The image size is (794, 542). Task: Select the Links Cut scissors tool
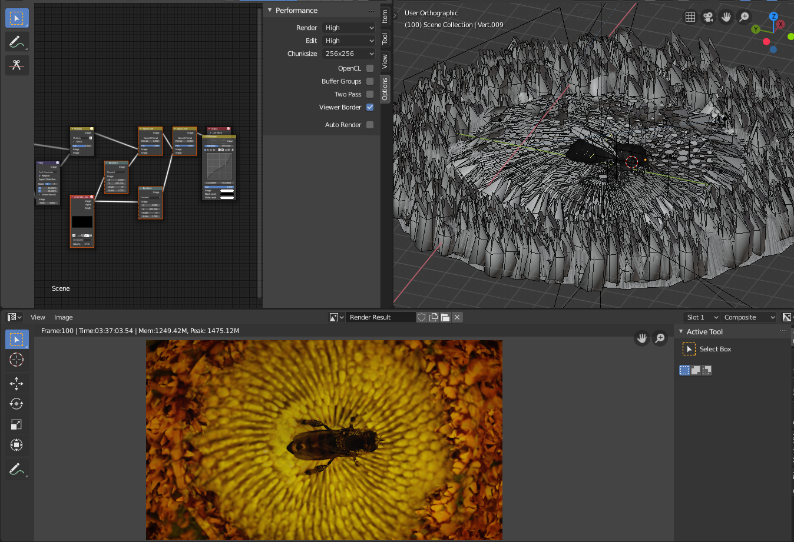coord(16,65)
